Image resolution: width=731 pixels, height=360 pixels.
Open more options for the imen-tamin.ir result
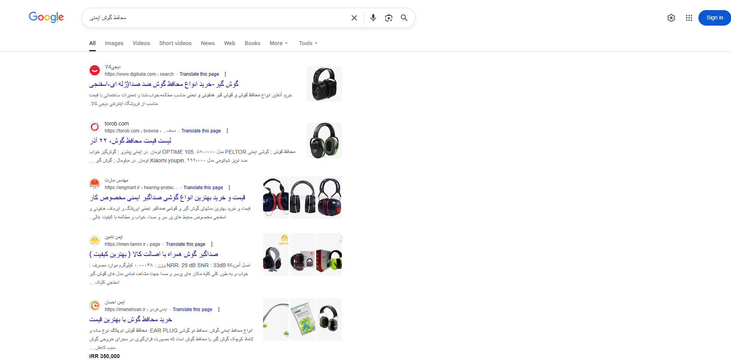[212, 244]
